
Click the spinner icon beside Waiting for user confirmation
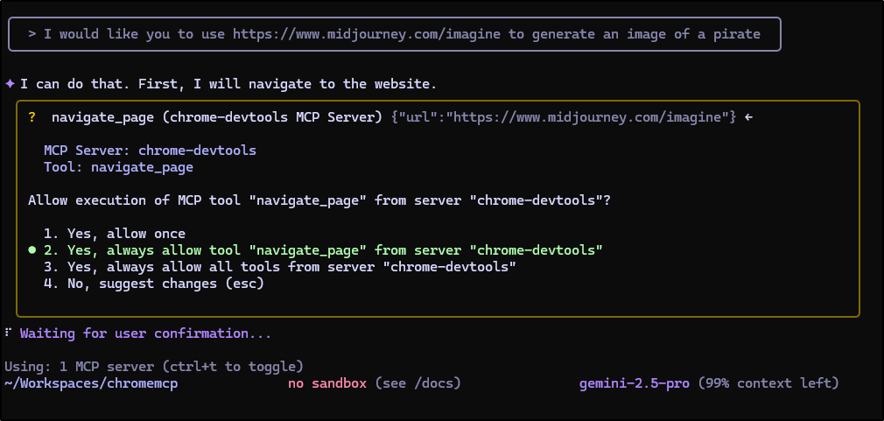(8, 333)
